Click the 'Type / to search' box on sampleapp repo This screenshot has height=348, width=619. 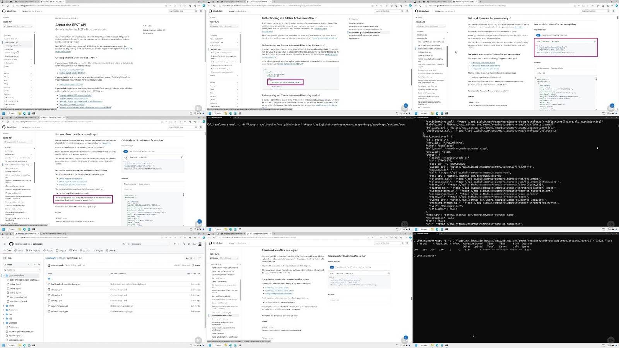point(146,244)
